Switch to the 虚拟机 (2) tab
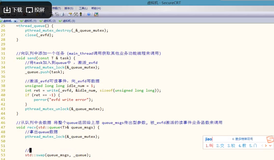This screenshot has height=160, width=274. [x=48, y=21]
